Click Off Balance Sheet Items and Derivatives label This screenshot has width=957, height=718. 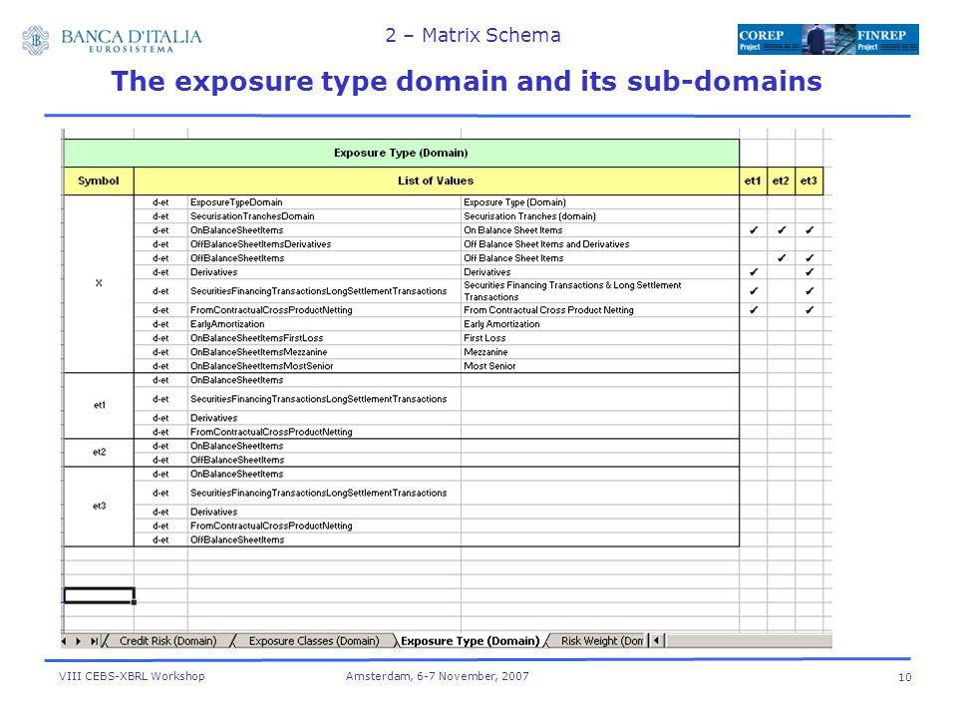[x=600, y=244]
